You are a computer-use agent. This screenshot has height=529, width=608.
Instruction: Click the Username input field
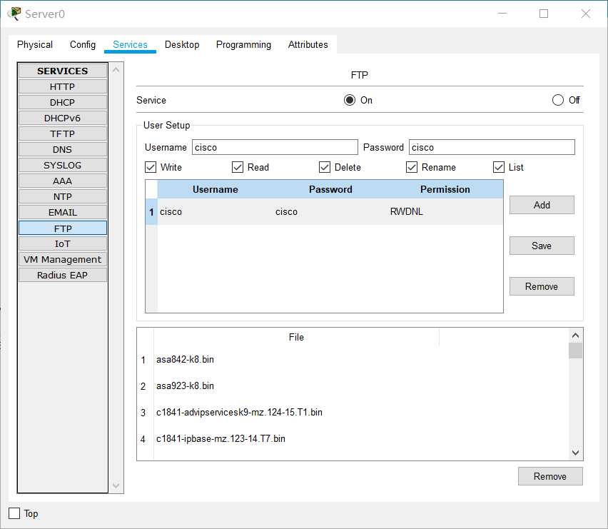click(x=275, y=147)
